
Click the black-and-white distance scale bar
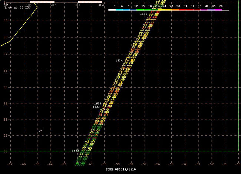[x=54, y=2]
